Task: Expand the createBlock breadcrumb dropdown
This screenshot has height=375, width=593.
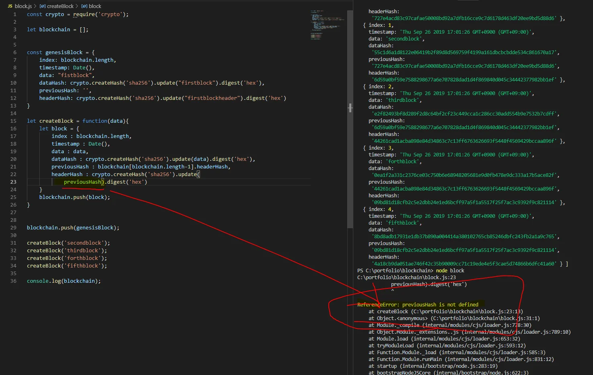Action: pyautogui.click(x=60, y=6)
